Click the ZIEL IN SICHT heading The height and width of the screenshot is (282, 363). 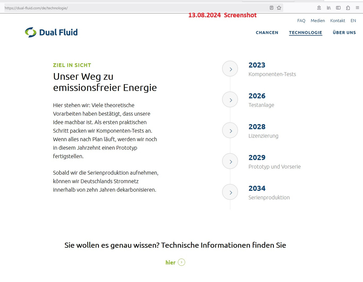pos(72,65)
